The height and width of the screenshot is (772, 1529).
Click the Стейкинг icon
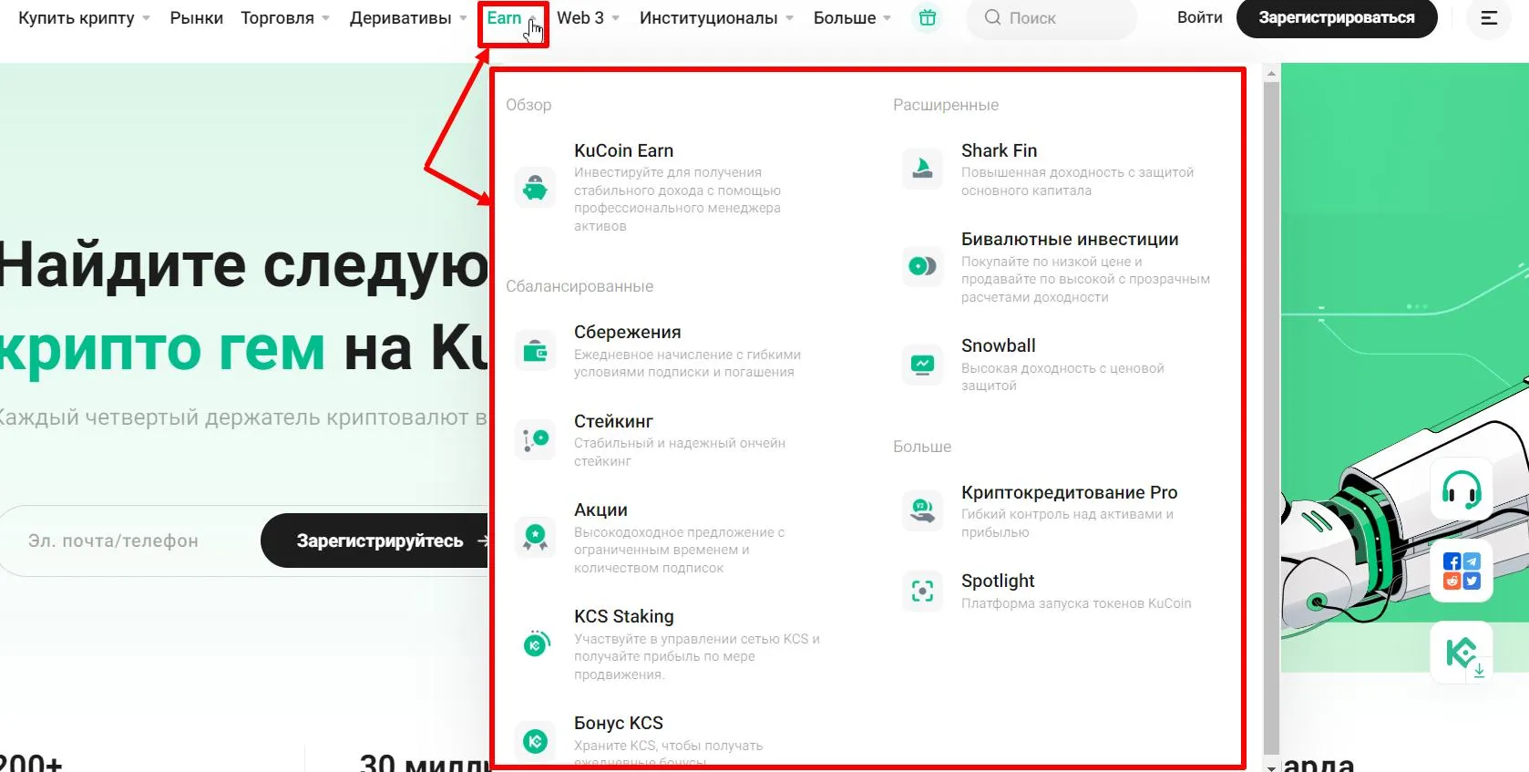pyautogui.click(x=535, y=440)
